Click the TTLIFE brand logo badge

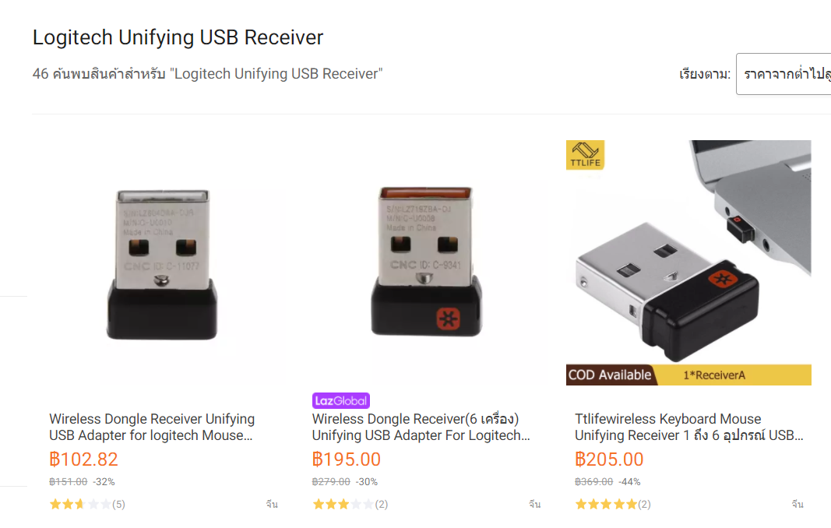tap(585, 155)
